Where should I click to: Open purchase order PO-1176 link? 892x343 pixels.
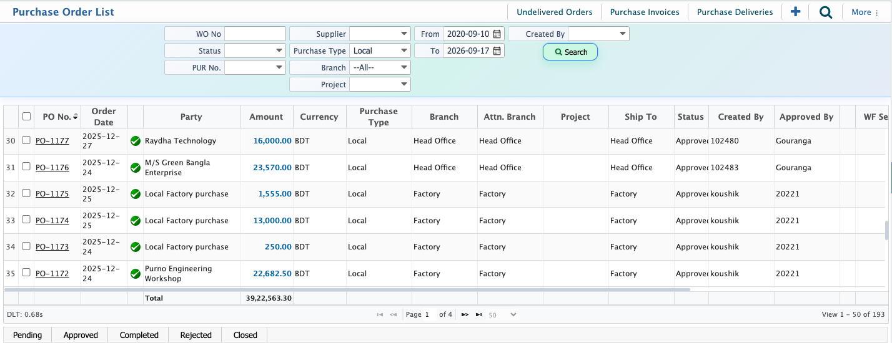52,168
